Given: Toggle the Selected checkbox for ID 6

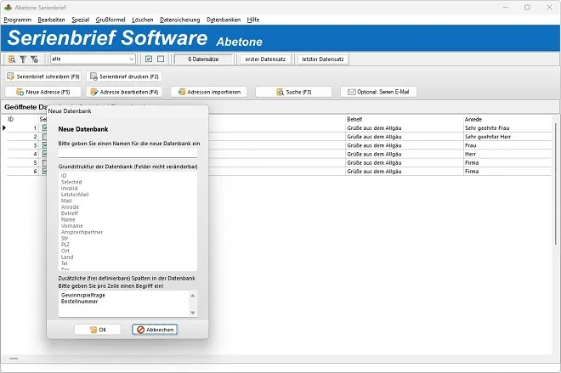Looking at the screenshot, I should tap(44, 172).
